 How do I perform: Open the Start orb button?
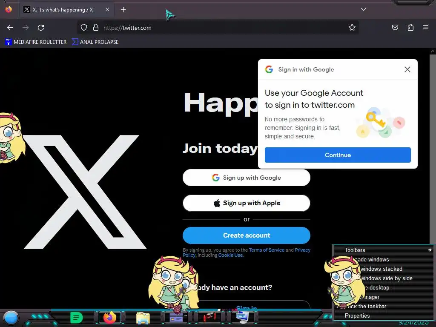pos(11,318)
